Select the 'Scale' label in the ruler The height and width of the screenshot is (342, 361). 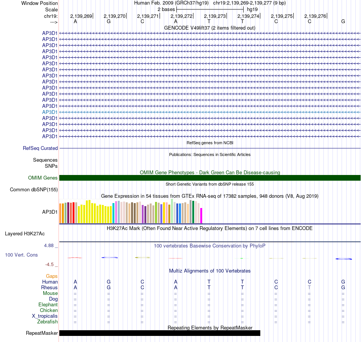tap(51, 9)
